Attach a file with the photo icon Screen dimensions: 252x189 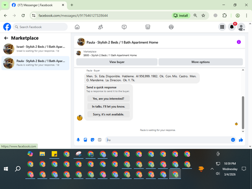85,140
